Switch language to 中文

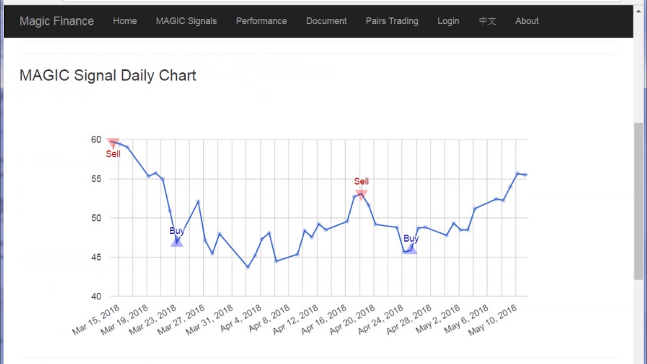[x=487, y=21]
